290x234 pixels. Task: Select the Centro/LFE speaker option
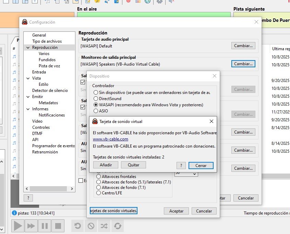pos(99,193)
